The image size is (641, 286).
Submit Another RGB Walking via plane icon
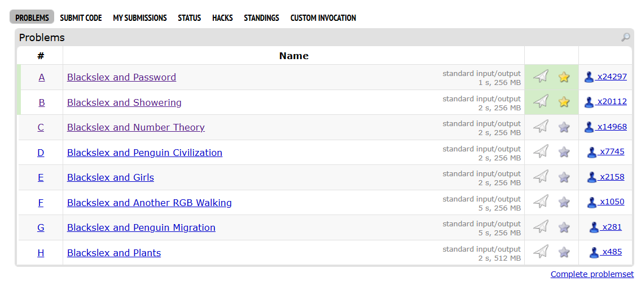(x=541, y=202)
